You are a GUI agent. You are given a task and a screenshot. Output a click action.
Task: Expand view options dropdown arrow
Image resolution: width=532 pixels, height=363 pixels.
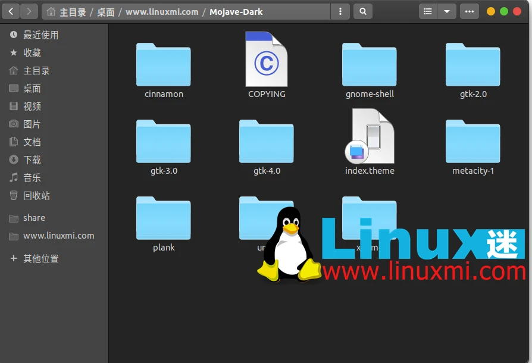[x=447, y=11]
